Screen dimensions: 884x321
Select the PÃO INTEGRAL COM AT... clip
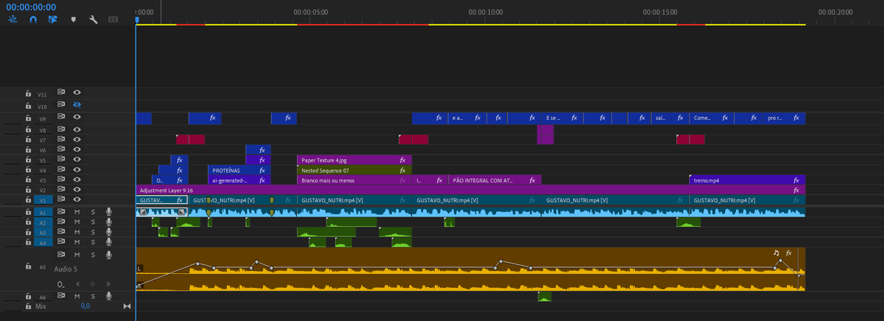[494, 180]
